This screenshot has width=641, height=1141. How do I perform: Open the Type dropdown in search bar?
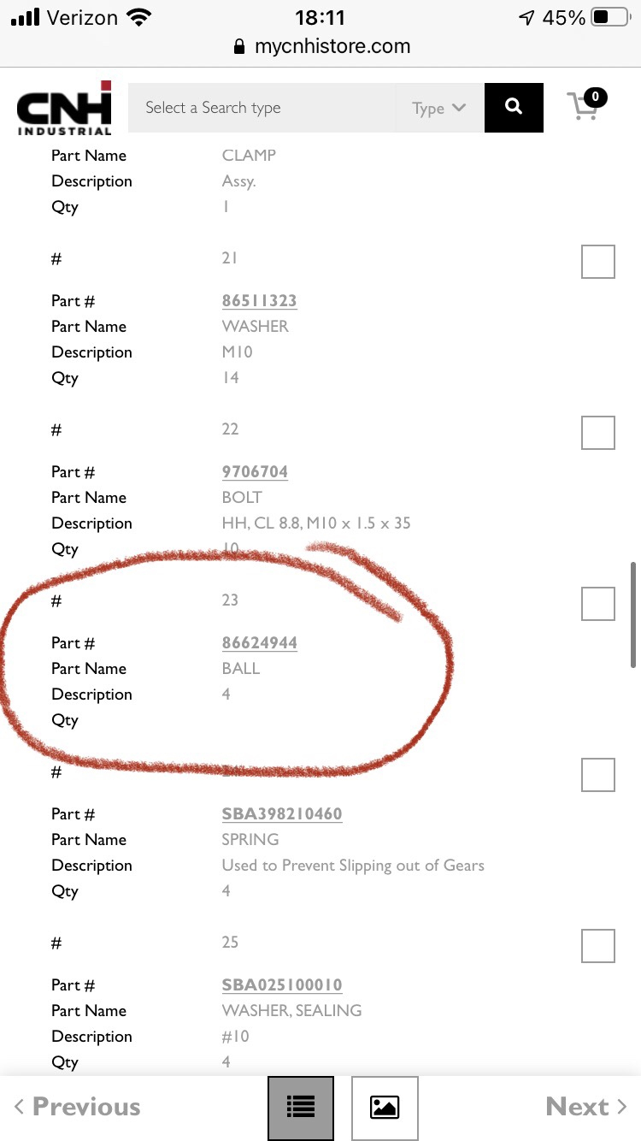[439, 108]
